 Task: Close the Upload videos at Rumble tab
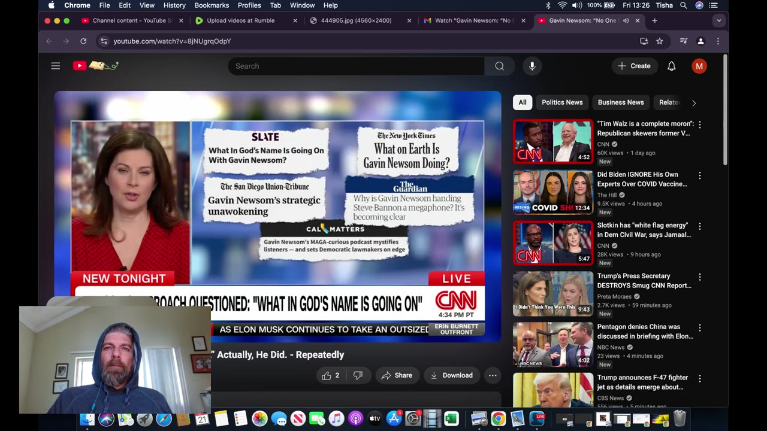295,20
